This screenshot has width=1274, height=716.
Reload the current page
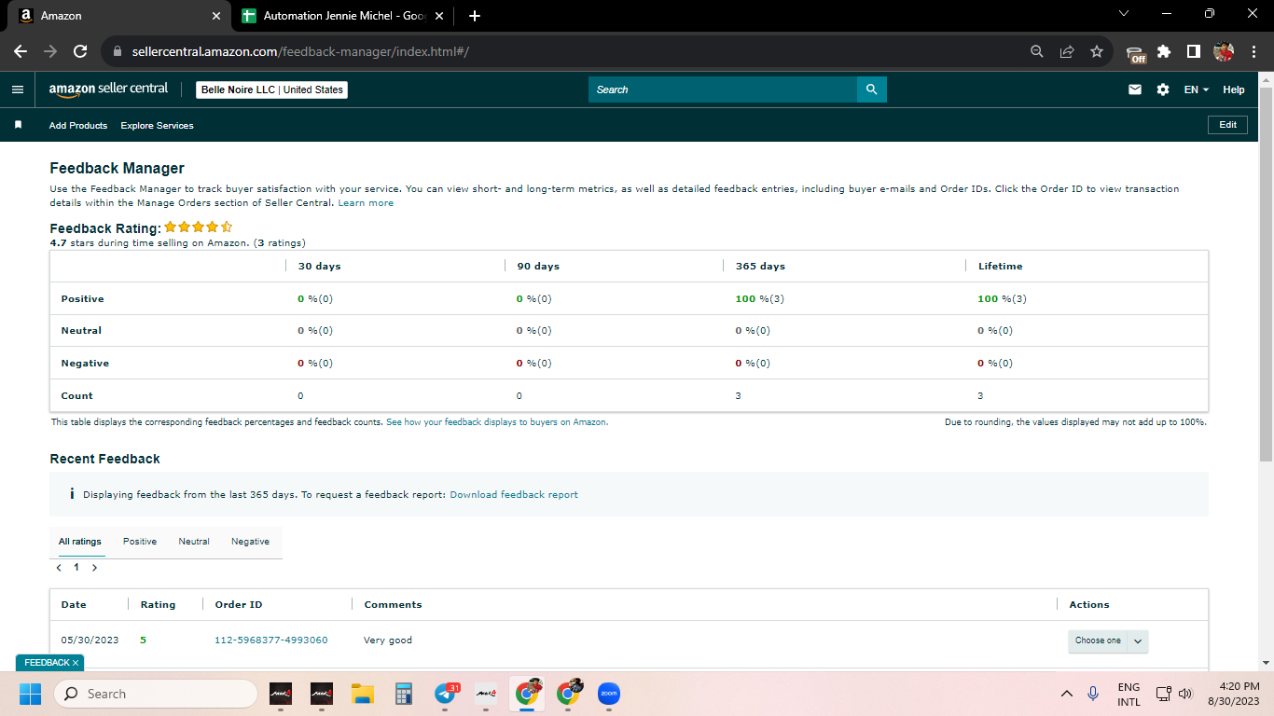tap(80, 51)
